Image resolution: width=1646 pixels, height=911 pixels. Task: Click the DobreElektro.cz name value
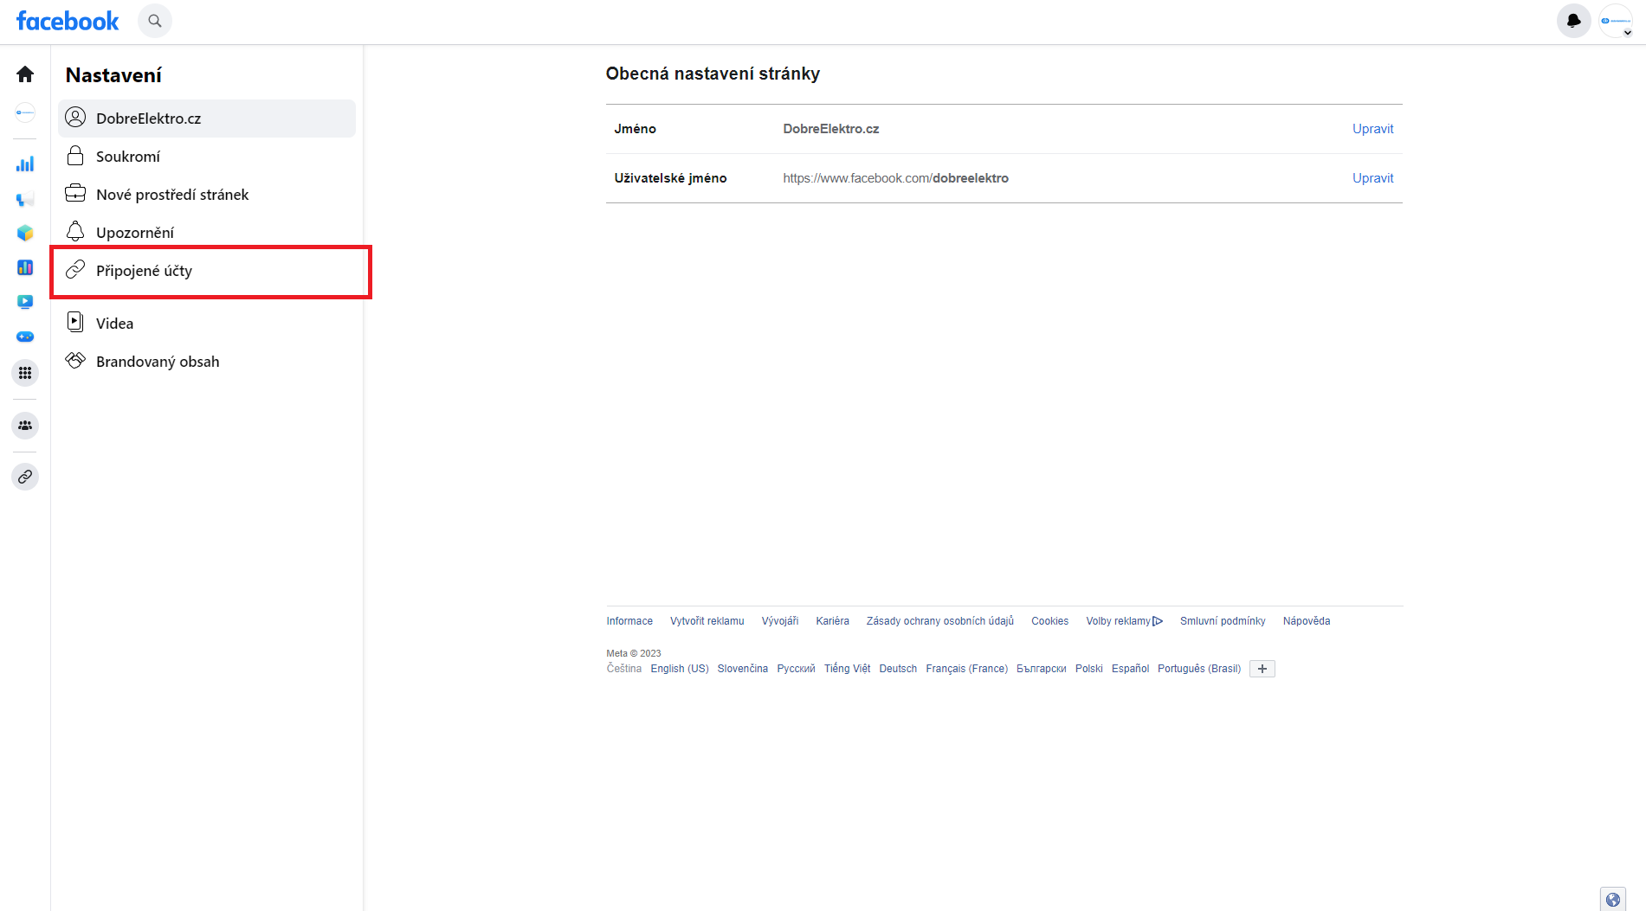(x=830, y=129)
